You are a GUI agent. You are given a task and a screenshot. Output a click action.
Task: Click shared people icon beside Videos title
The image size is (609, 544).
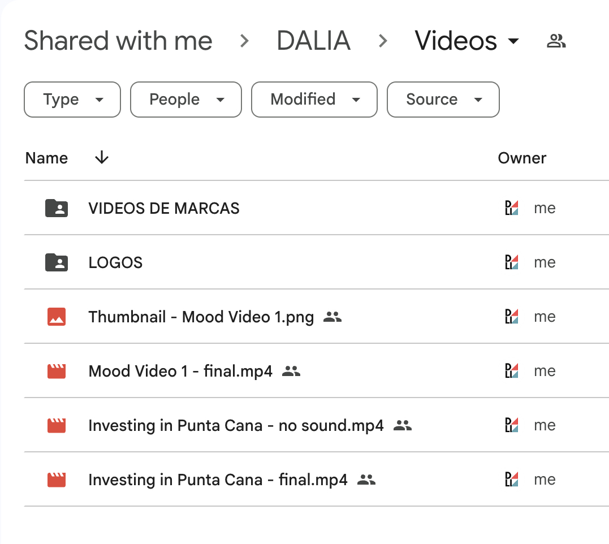[x=556, y=41]
